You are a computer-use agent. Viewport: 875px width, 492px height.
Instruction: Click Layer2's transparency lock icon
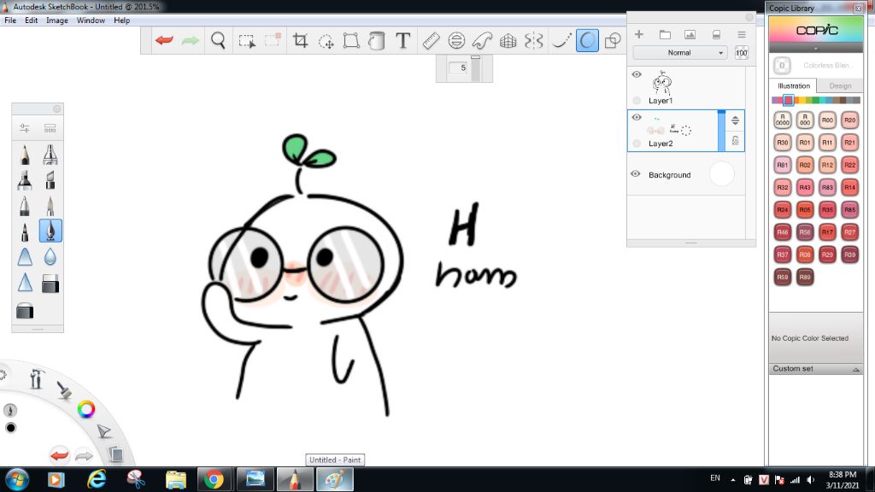pos(736,141)
